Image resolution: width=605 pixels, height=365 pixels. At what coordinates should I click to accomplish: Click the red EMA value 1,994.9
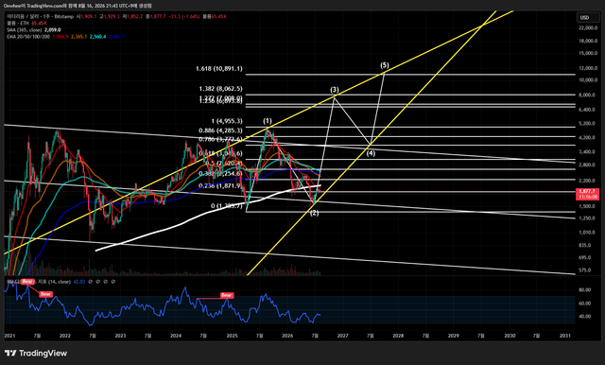point(60,36)
